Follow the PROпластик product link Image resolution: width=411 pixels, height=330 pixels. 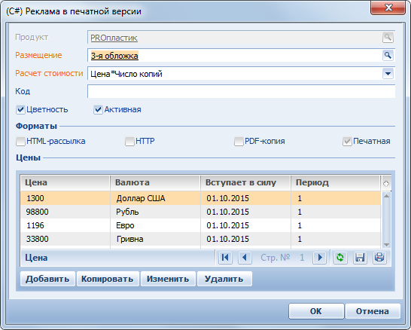[x=114, y=38]
